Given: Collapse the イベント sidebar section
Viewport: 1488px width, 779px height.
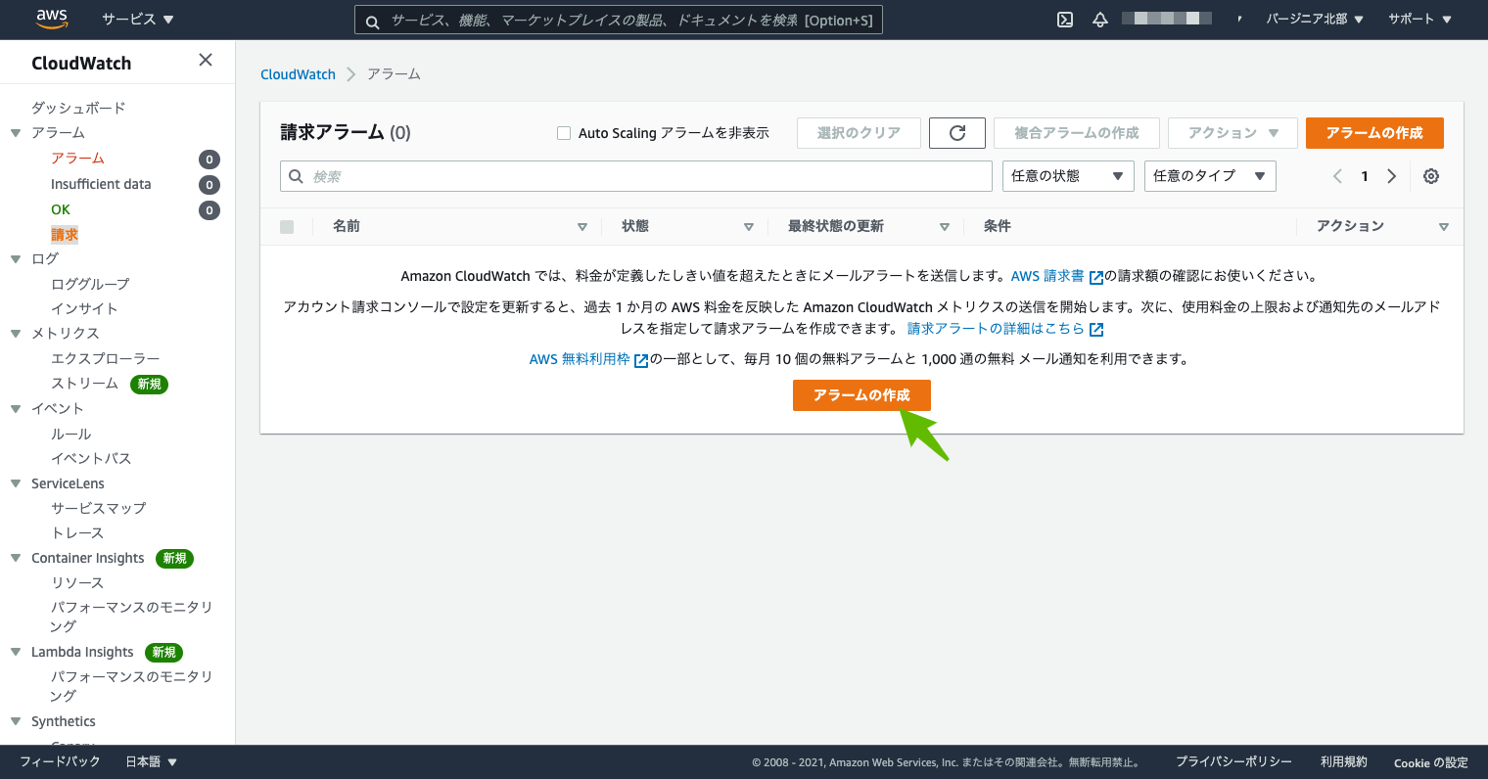Looking at the screenshot, I should pos(16,409).
